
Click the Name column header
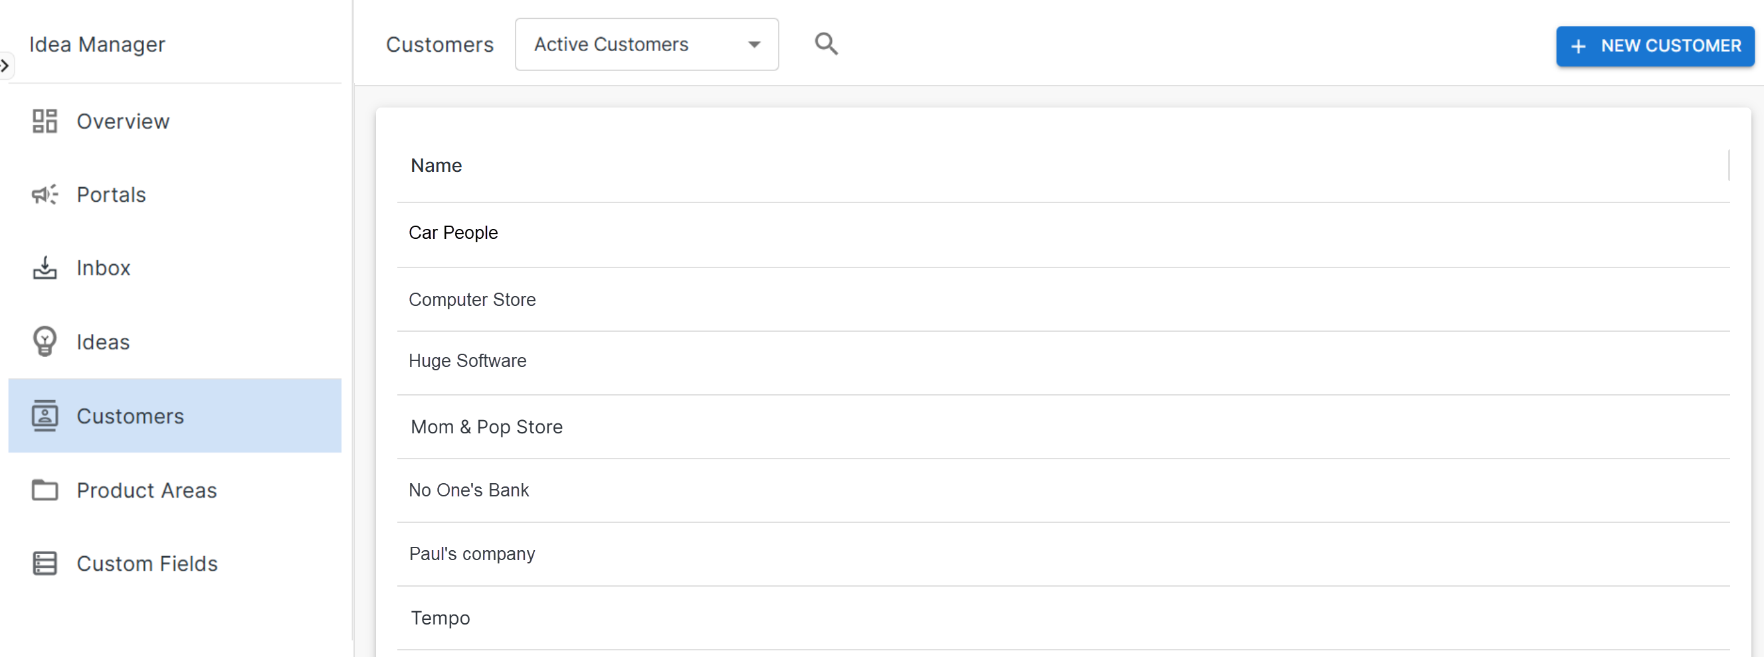[x=437, y=165]
